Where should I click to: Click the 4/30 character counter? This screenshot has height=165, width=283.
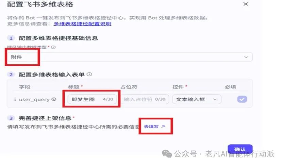(x=108, y=99)
